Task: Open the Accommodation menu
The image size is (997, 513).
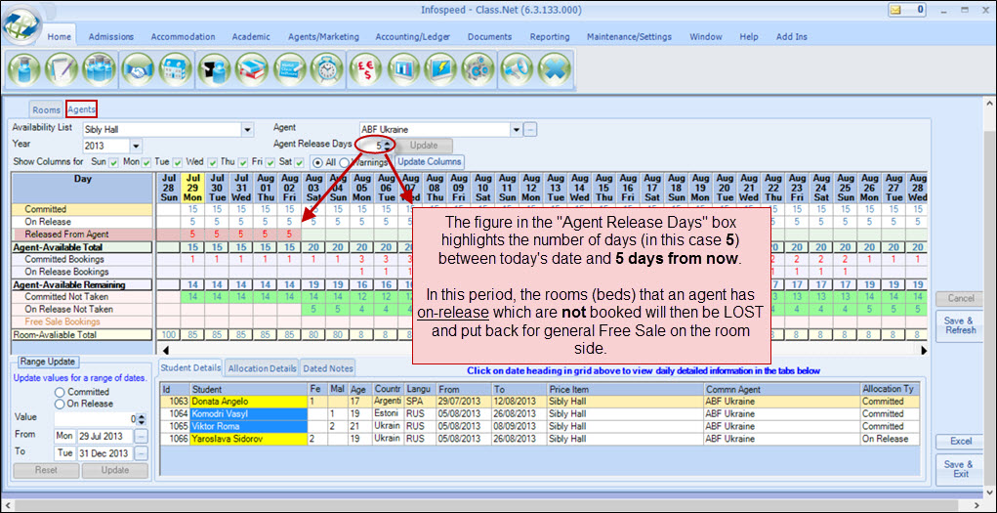Action: click(183, 36)
